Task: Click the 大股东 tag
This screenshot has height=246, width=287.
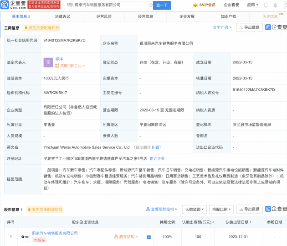Action: coord(40,240)
